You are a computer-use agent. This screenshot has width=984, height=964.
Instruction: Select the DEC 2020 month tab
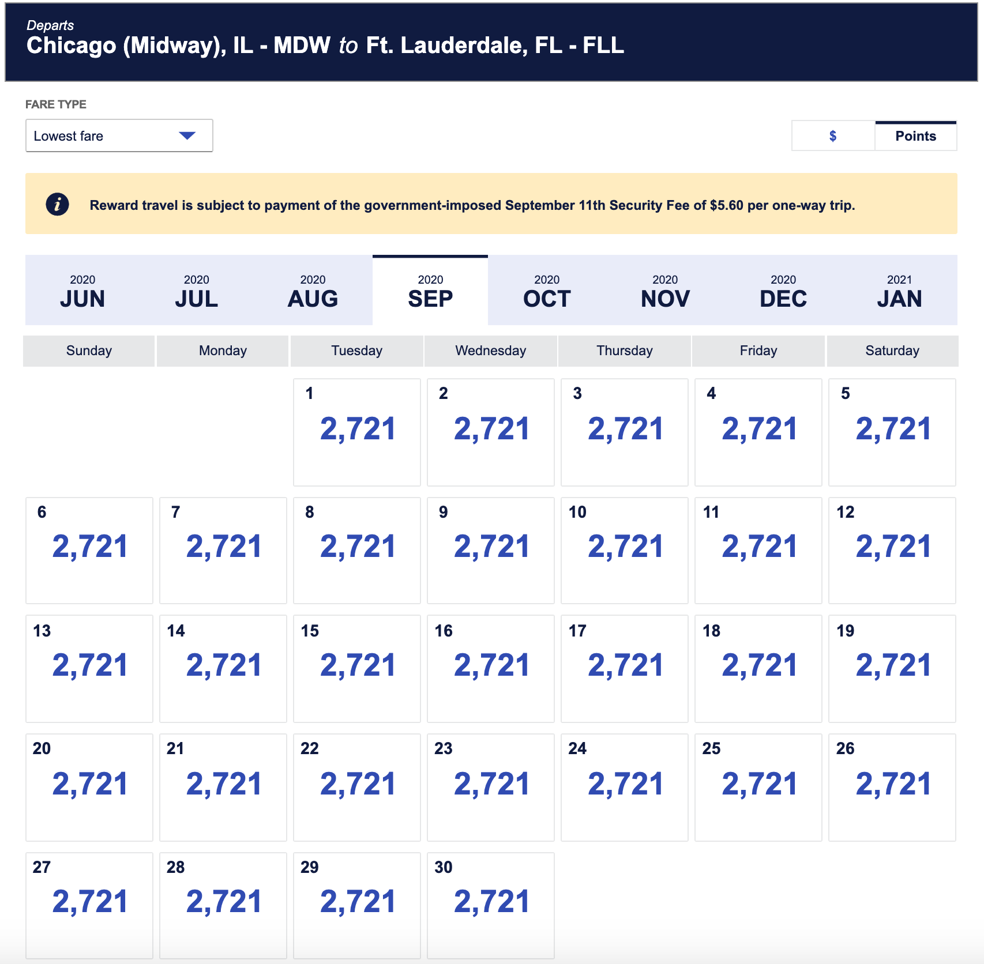[783, 290]
